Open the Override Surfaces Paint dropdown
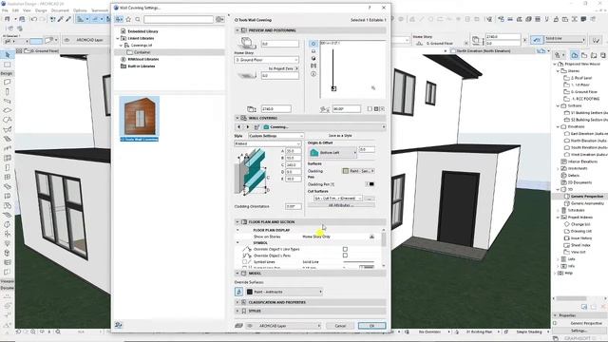608x342 pixels. click(x=284, y=292)
